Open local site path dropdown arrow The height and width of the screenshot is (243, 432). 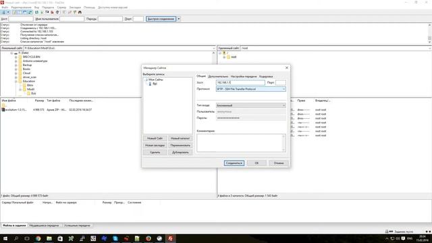[214, 48]
